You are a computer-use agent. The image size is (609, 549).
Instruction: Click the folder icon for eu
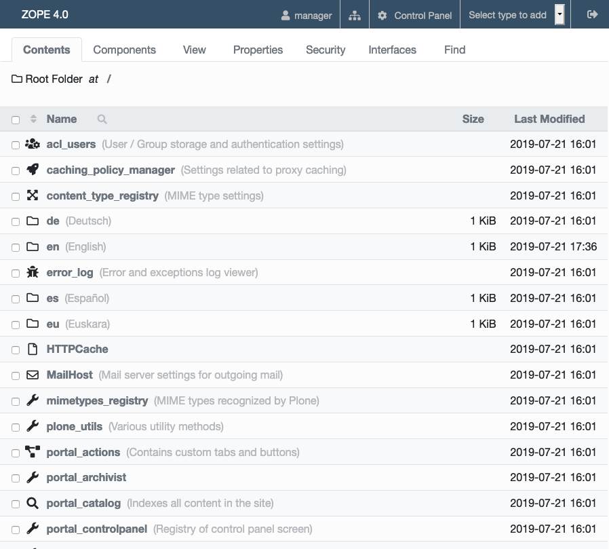33,324
